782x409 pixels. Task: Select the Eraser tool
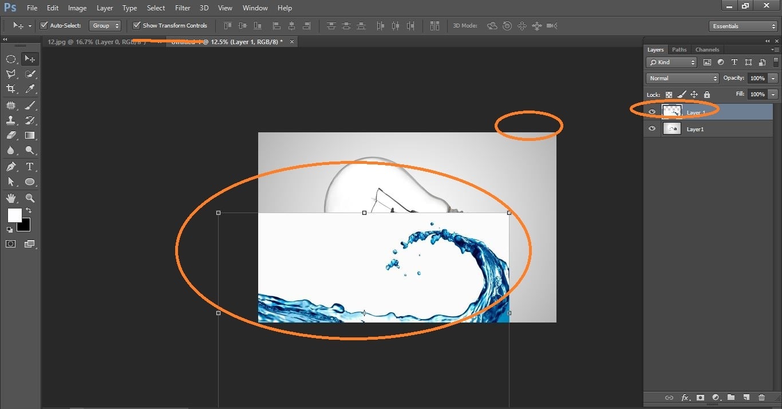(10, 135)
